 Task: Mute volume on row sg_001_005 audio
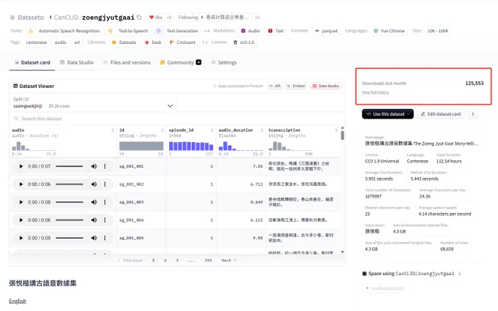click(x=94, y=238)
